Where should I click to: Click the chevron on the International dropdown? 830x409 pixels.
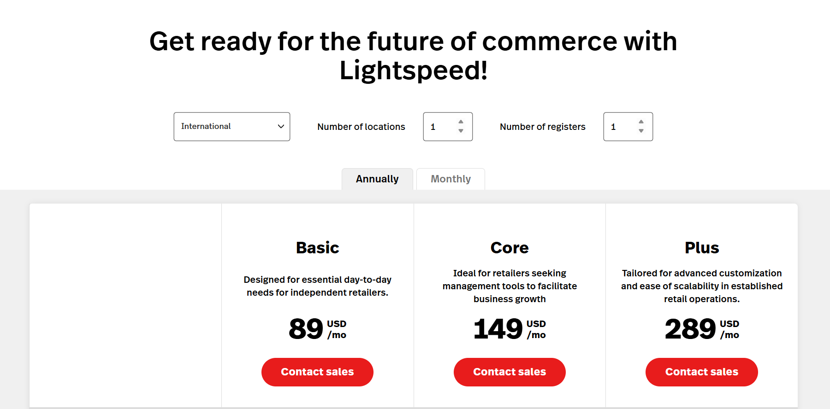pyautogui.click(x=280, y=126)
